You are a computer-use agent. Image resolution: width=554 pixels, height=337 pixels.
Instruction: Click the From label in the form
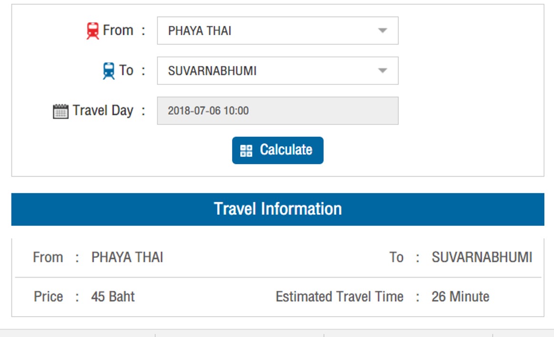118,30
